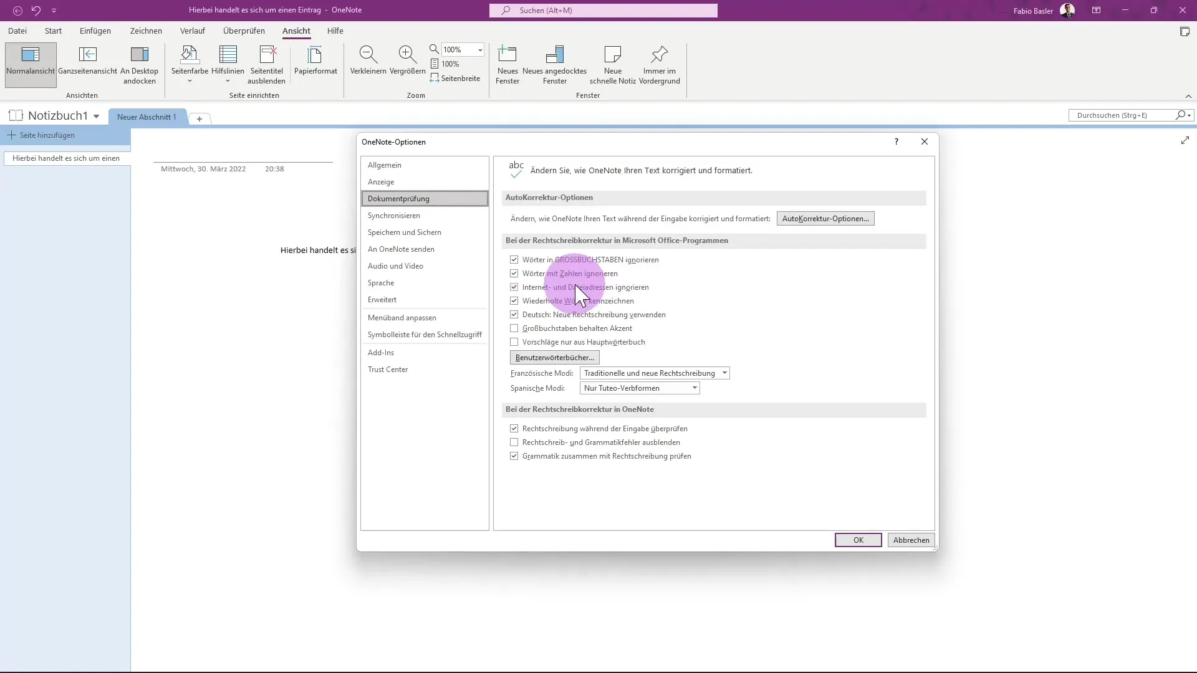Select the Normalansicht view icon
Viewport: 1197px width, 673px height.
click(x=31, y=55)
